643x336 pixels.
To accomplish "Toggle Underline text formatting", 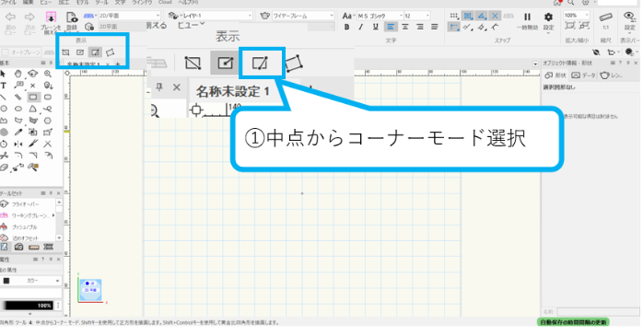I will 376,27.
